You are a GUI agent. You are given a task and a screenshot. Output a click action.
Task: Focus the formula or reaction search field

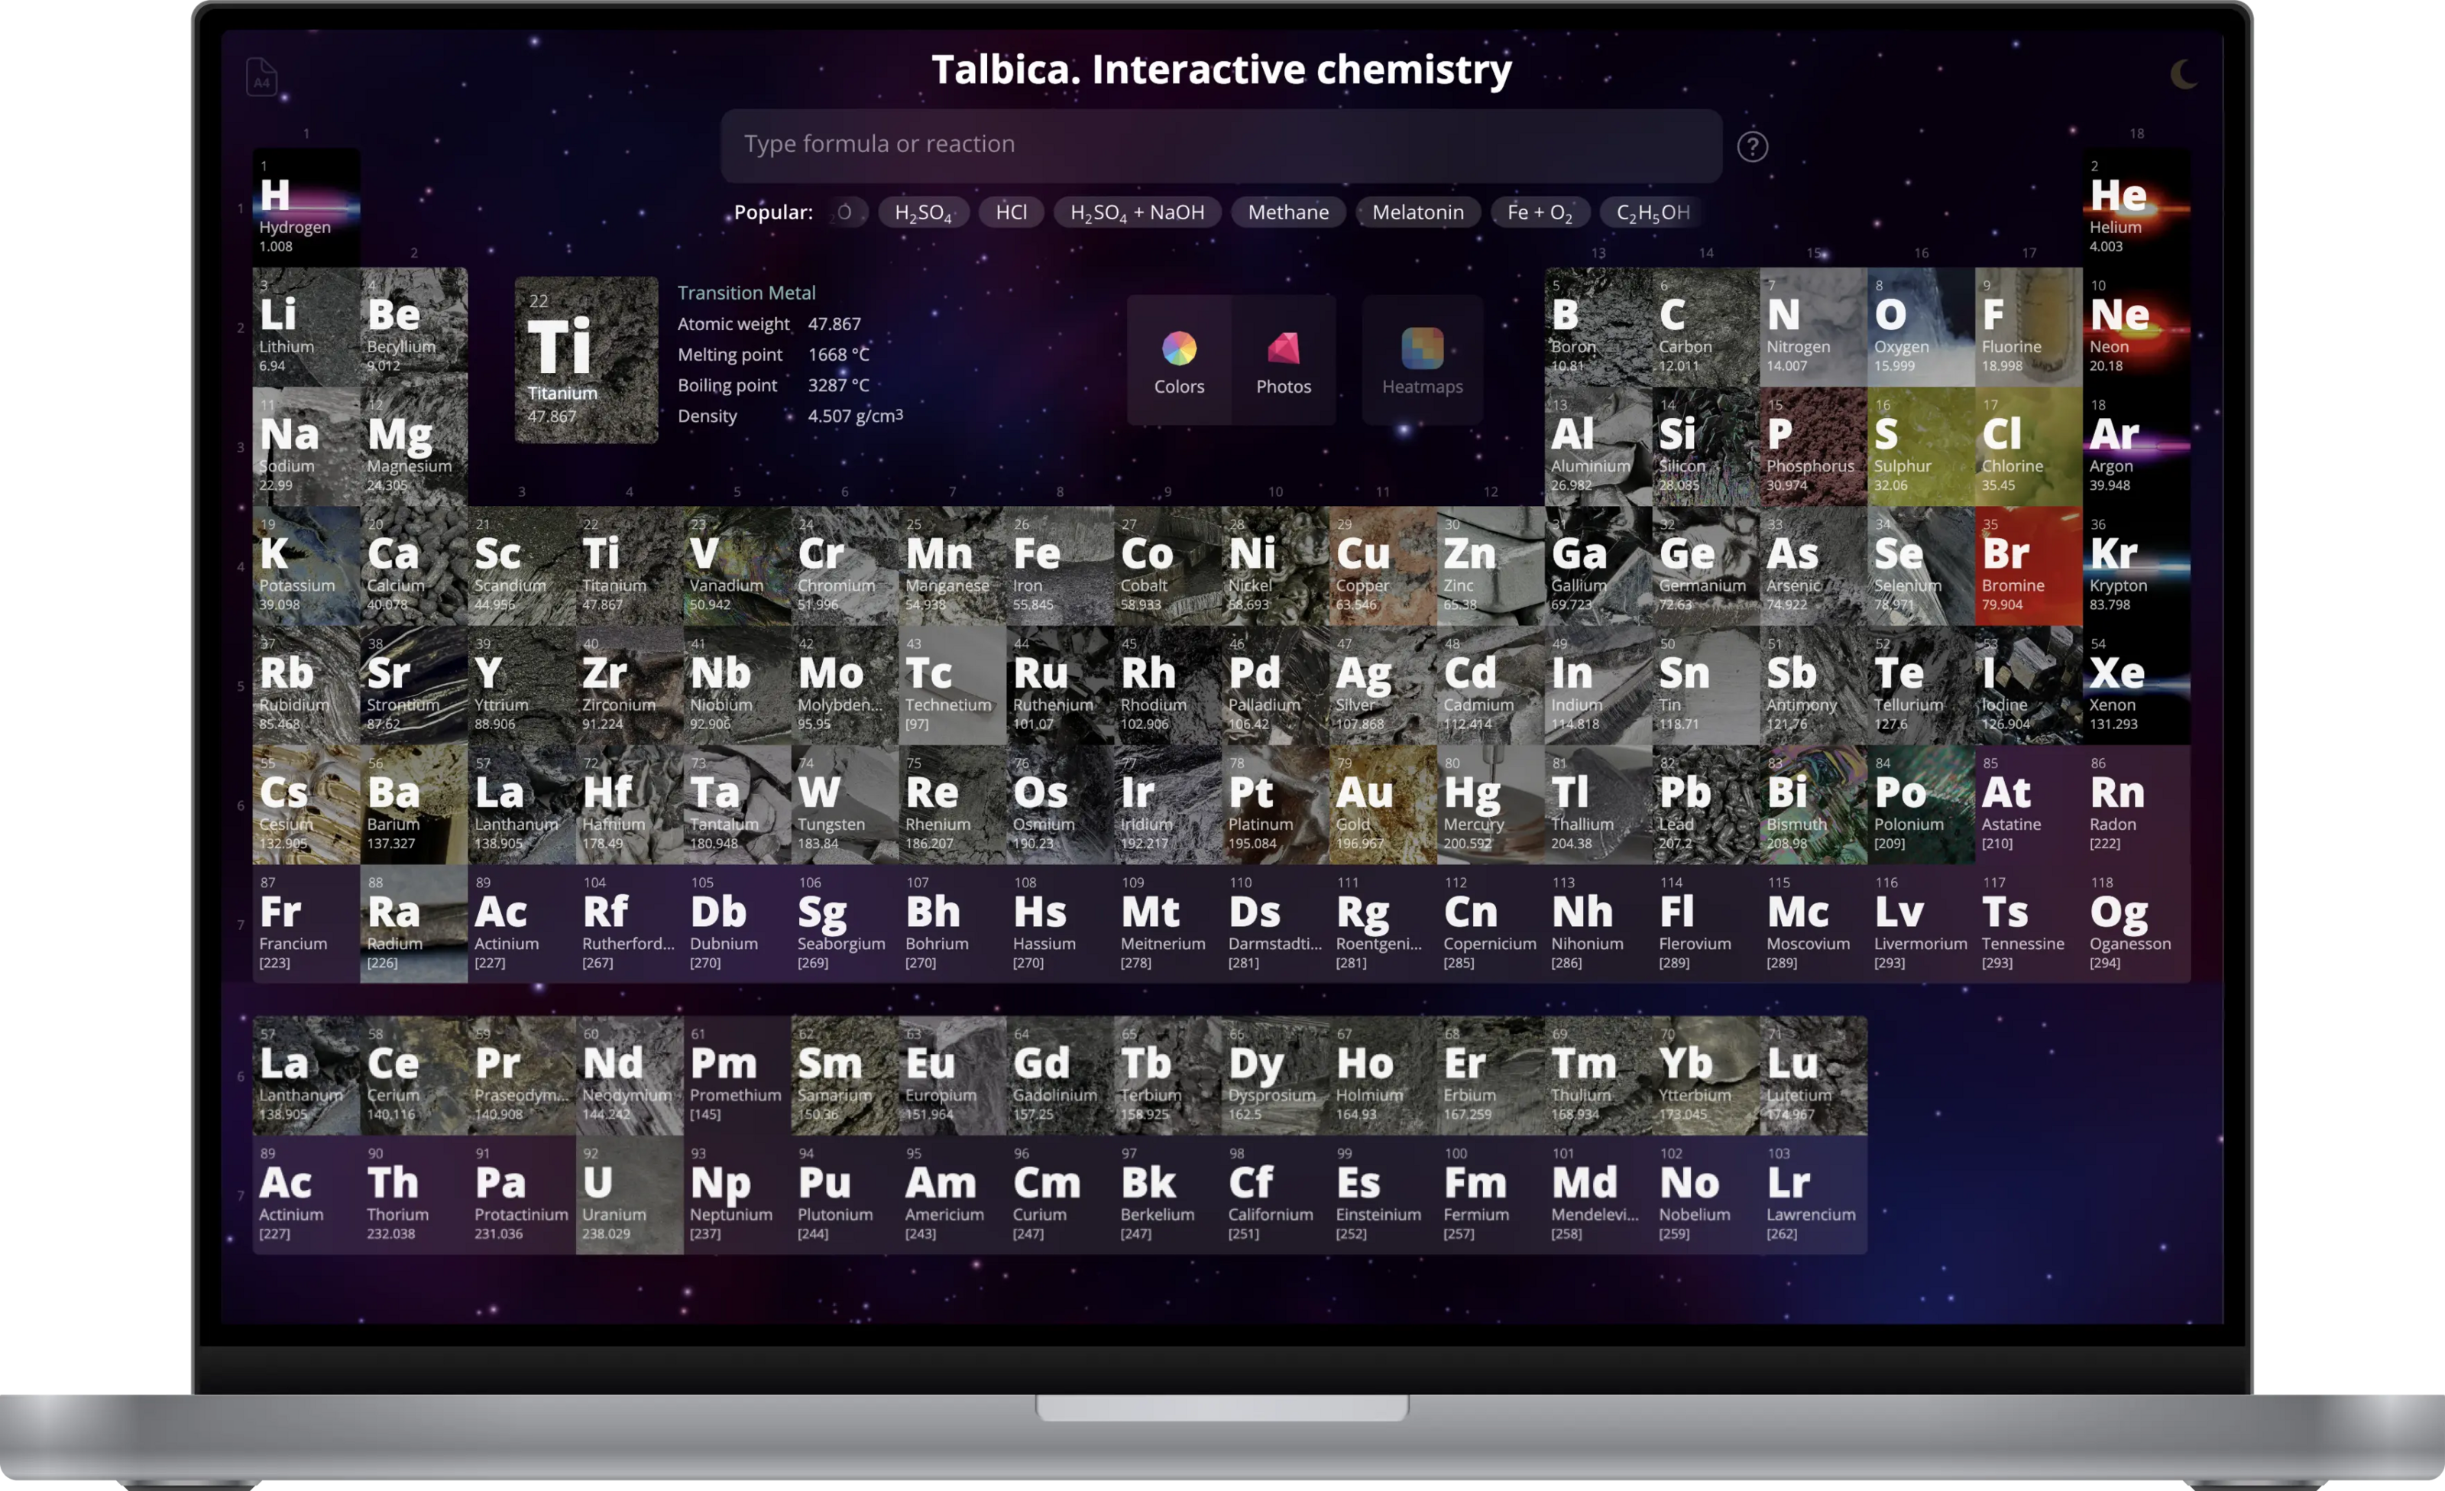[x=1222, y=145]
